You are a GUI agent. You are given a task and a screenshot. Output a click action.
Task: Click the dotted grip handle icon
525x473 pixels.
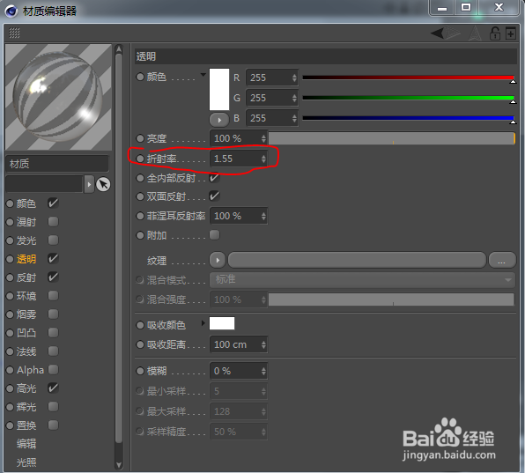[14, 33]
